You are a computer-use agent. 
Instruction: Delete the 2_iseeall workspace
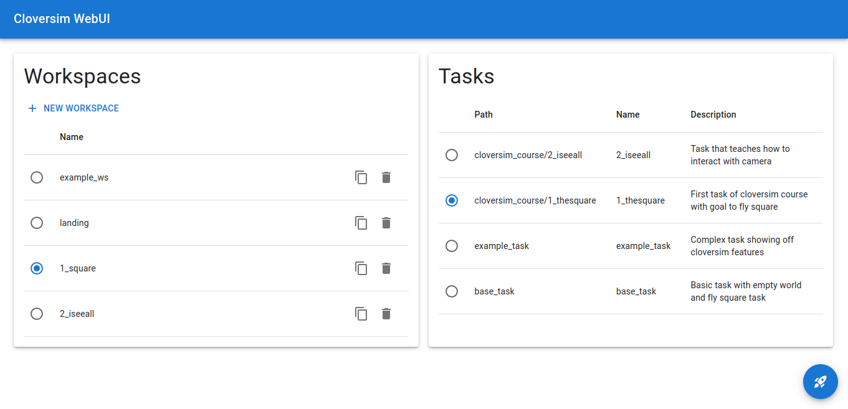pos(386,314)
